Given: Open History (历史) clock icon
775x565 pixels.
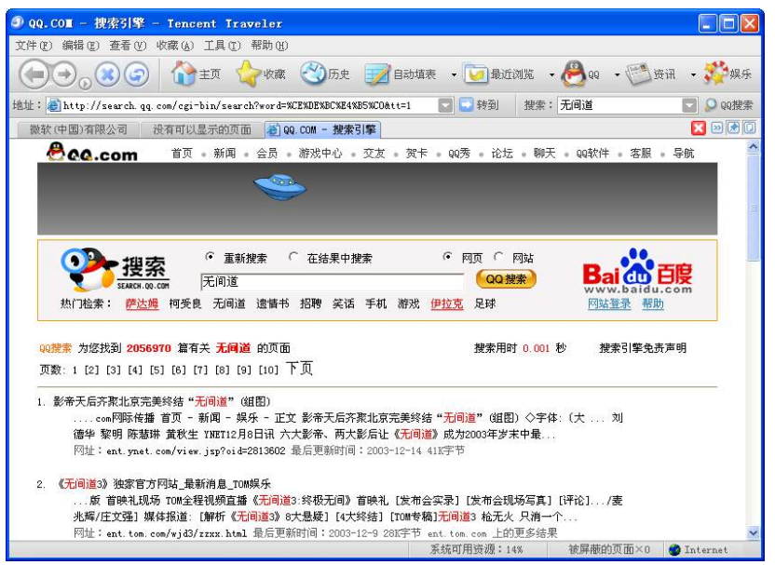Looking at the screenshot, I should (x=325, y=74).
